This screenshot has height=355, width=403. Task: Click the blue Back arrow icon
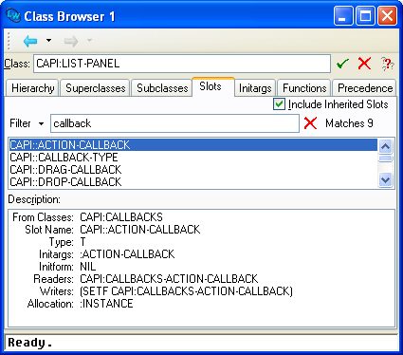[30, 41]
